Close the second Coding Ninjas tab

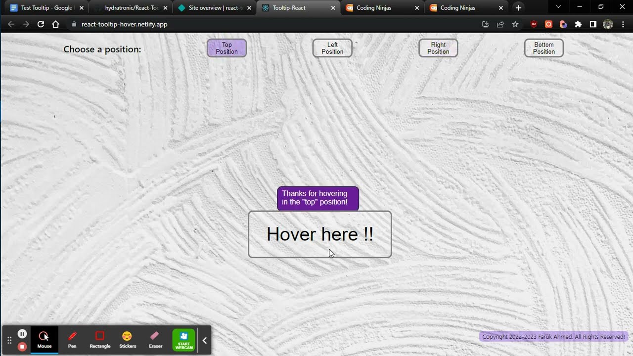pos(501,8)
